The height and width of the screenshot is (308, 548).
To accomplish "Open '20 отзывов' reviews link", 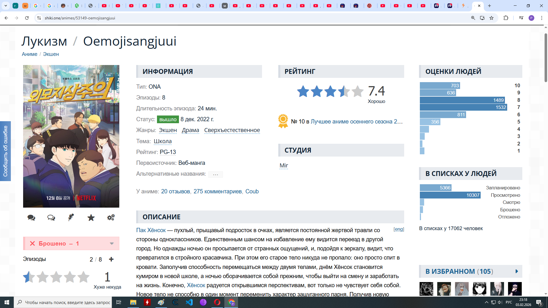I will tap(175, 192).
